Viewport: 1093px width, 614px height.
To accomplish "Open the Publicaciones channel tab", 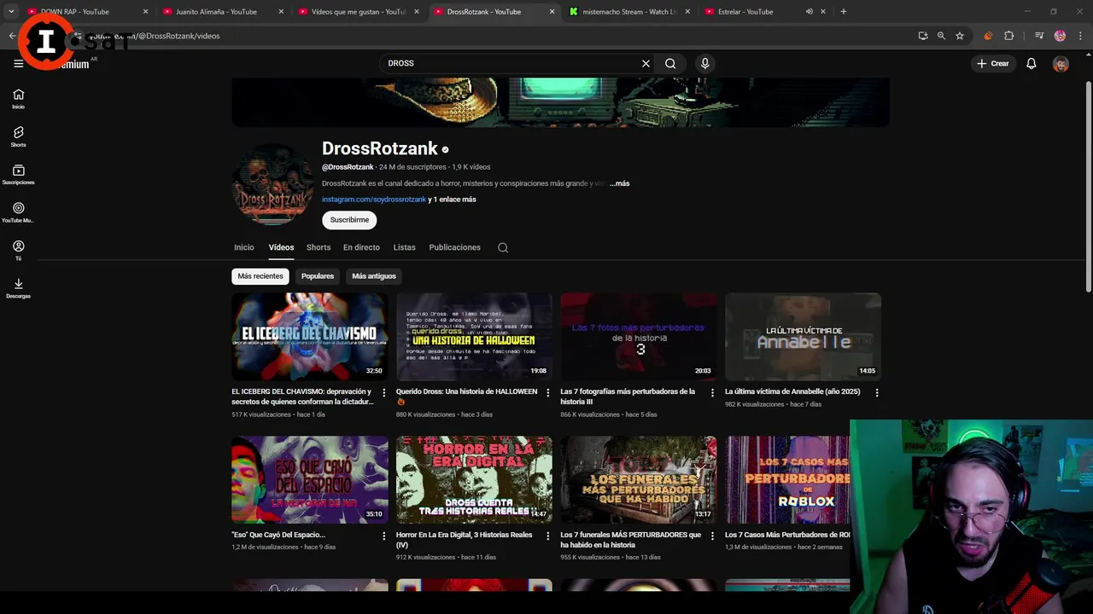I will [454, 247].
